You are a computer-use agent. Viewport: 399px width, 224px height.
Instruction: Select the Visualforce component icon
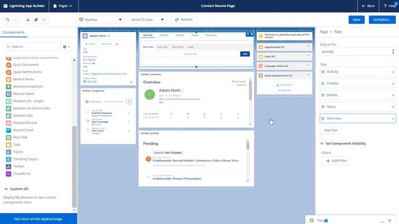8,174
